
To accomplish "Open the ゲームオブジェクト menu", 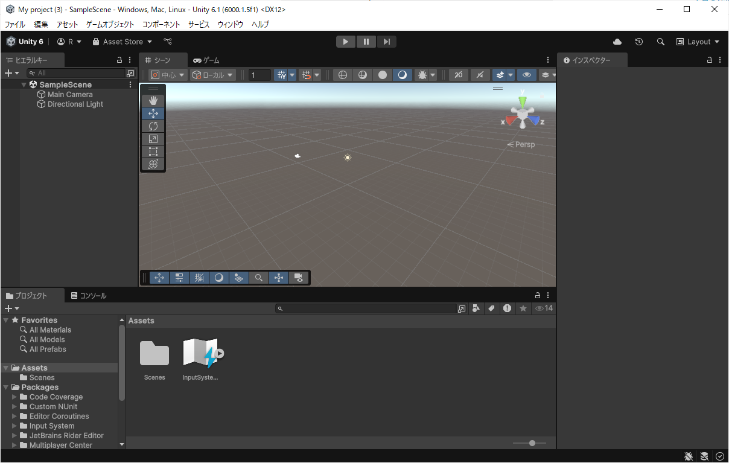I will click(110, 24).
